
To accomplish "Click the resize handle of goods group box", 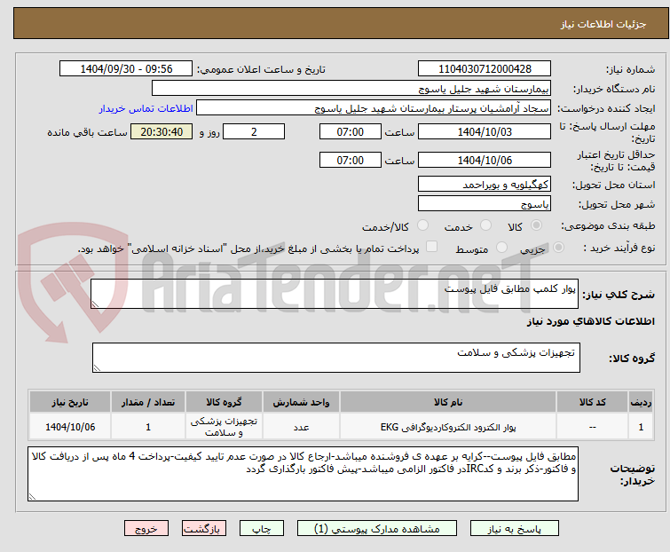I will click(97, 368).
